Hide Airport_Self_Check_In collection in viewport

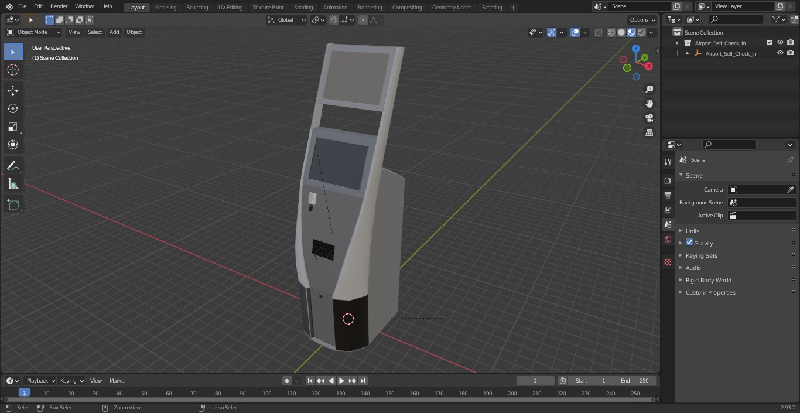[x=780, y=43]
